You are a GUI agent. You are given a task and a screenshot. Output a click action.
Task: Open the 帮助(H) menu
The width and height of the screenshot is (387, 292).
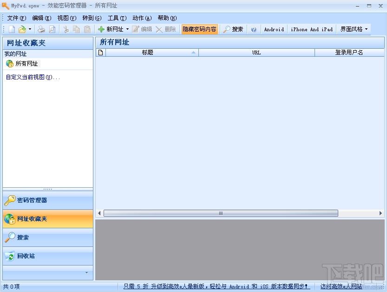coord(167,18)
